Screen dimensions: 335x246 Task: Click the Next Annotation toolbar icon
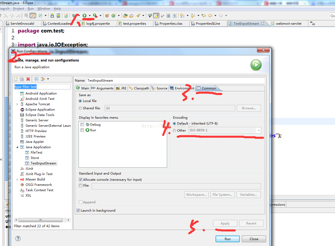[x=182, y=16]
